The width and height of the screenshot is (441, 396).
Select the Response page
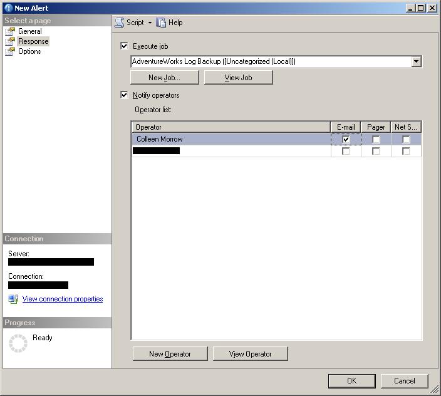pos(33,41)
